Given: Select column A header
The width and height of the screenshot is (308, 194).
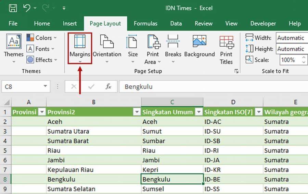Looking at the screenshot, I should coord(29,102).
